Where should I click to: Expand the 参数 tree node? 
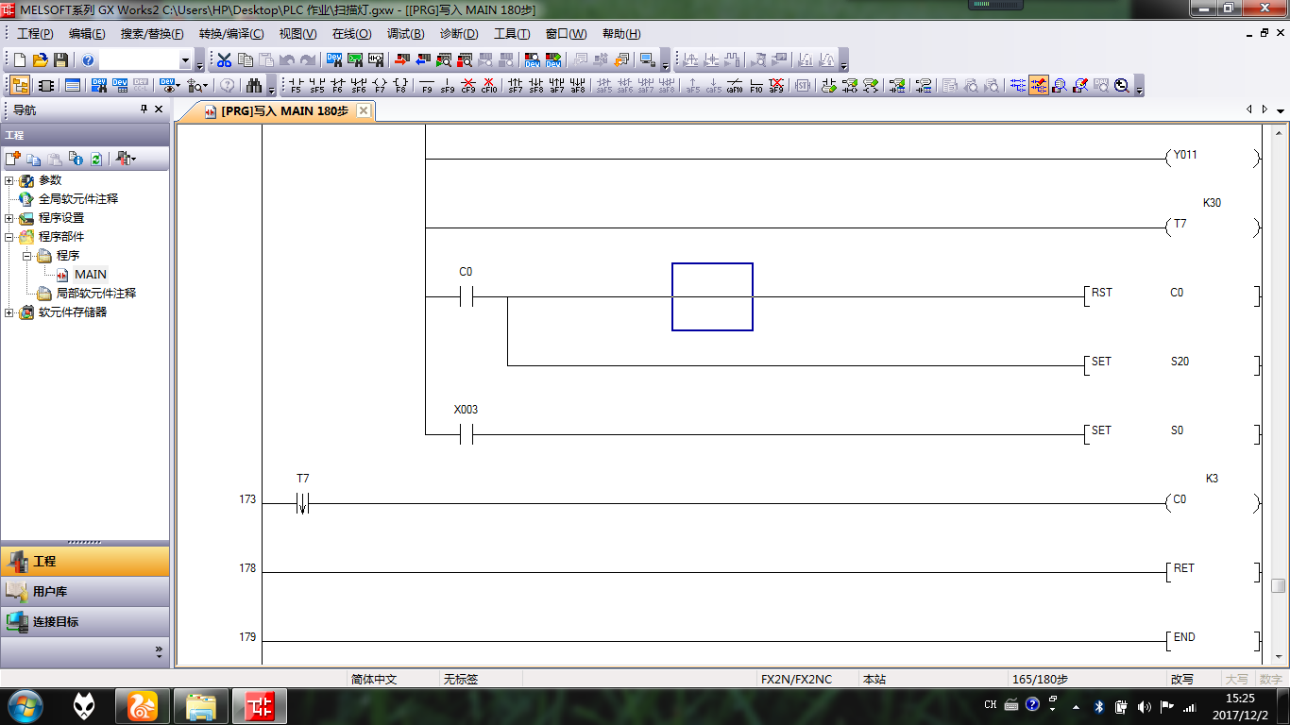pyautogui.click(x=9, y=180)
